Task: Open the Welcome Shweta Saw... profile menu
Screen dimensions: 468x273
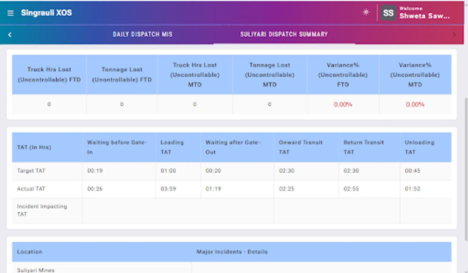Action: pos(424,13)
